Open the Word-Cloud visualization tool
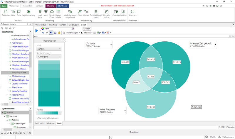This screenshot has width=235, height=139. (x=52, y=13)
